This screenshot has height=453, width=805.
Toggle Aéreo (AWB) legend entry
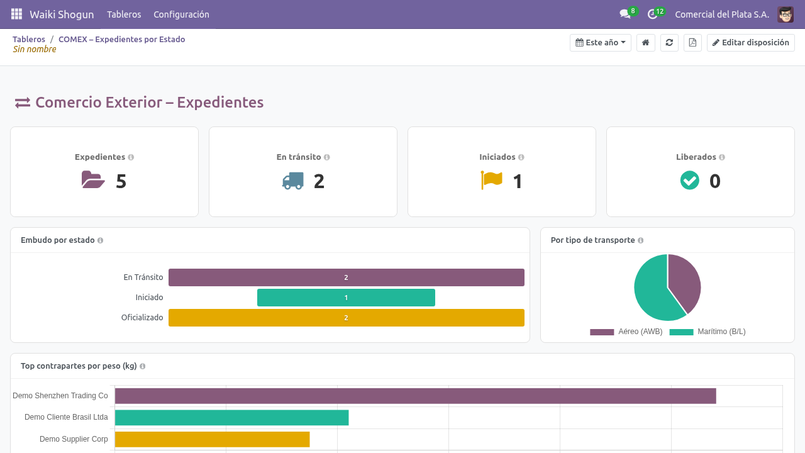[626, 332]
